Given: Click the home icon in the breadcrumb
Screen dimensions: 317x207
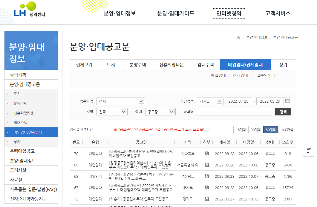Looking at the screenshot, I should coord(238,37).
